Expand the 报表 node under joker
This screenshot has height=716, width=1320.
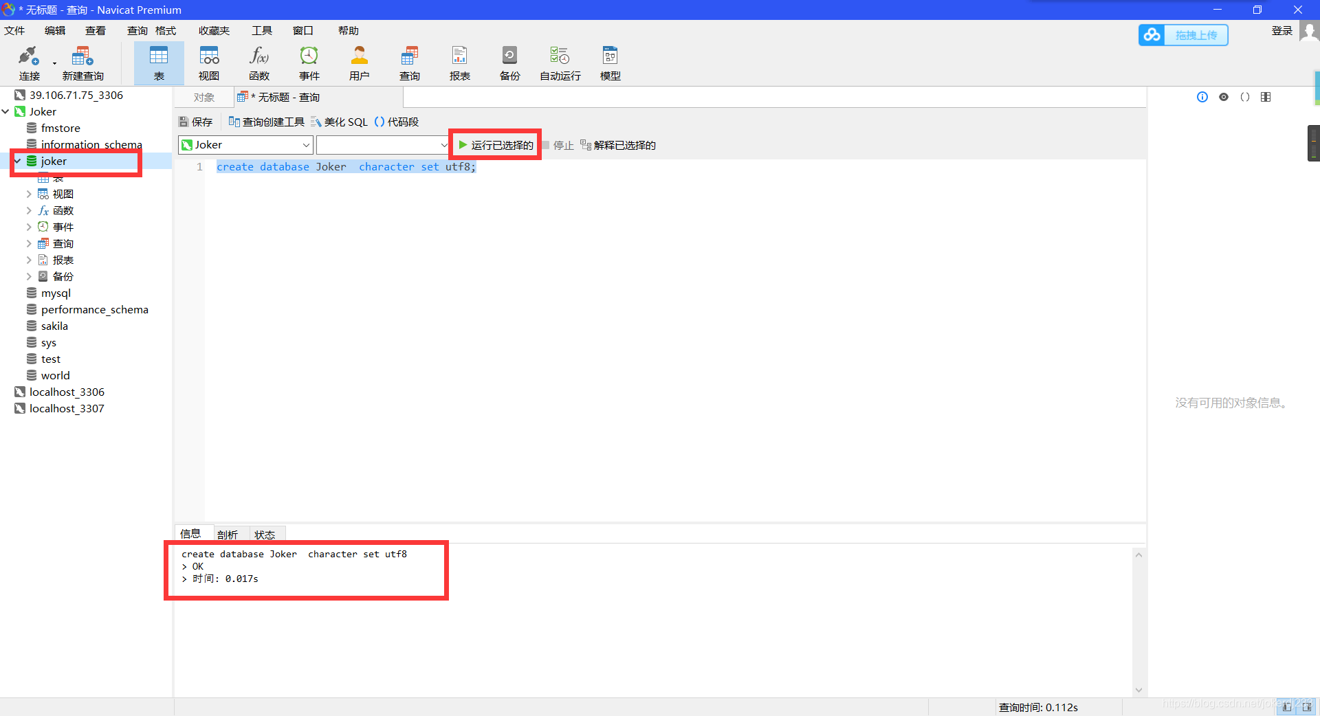tap(29, 260)
